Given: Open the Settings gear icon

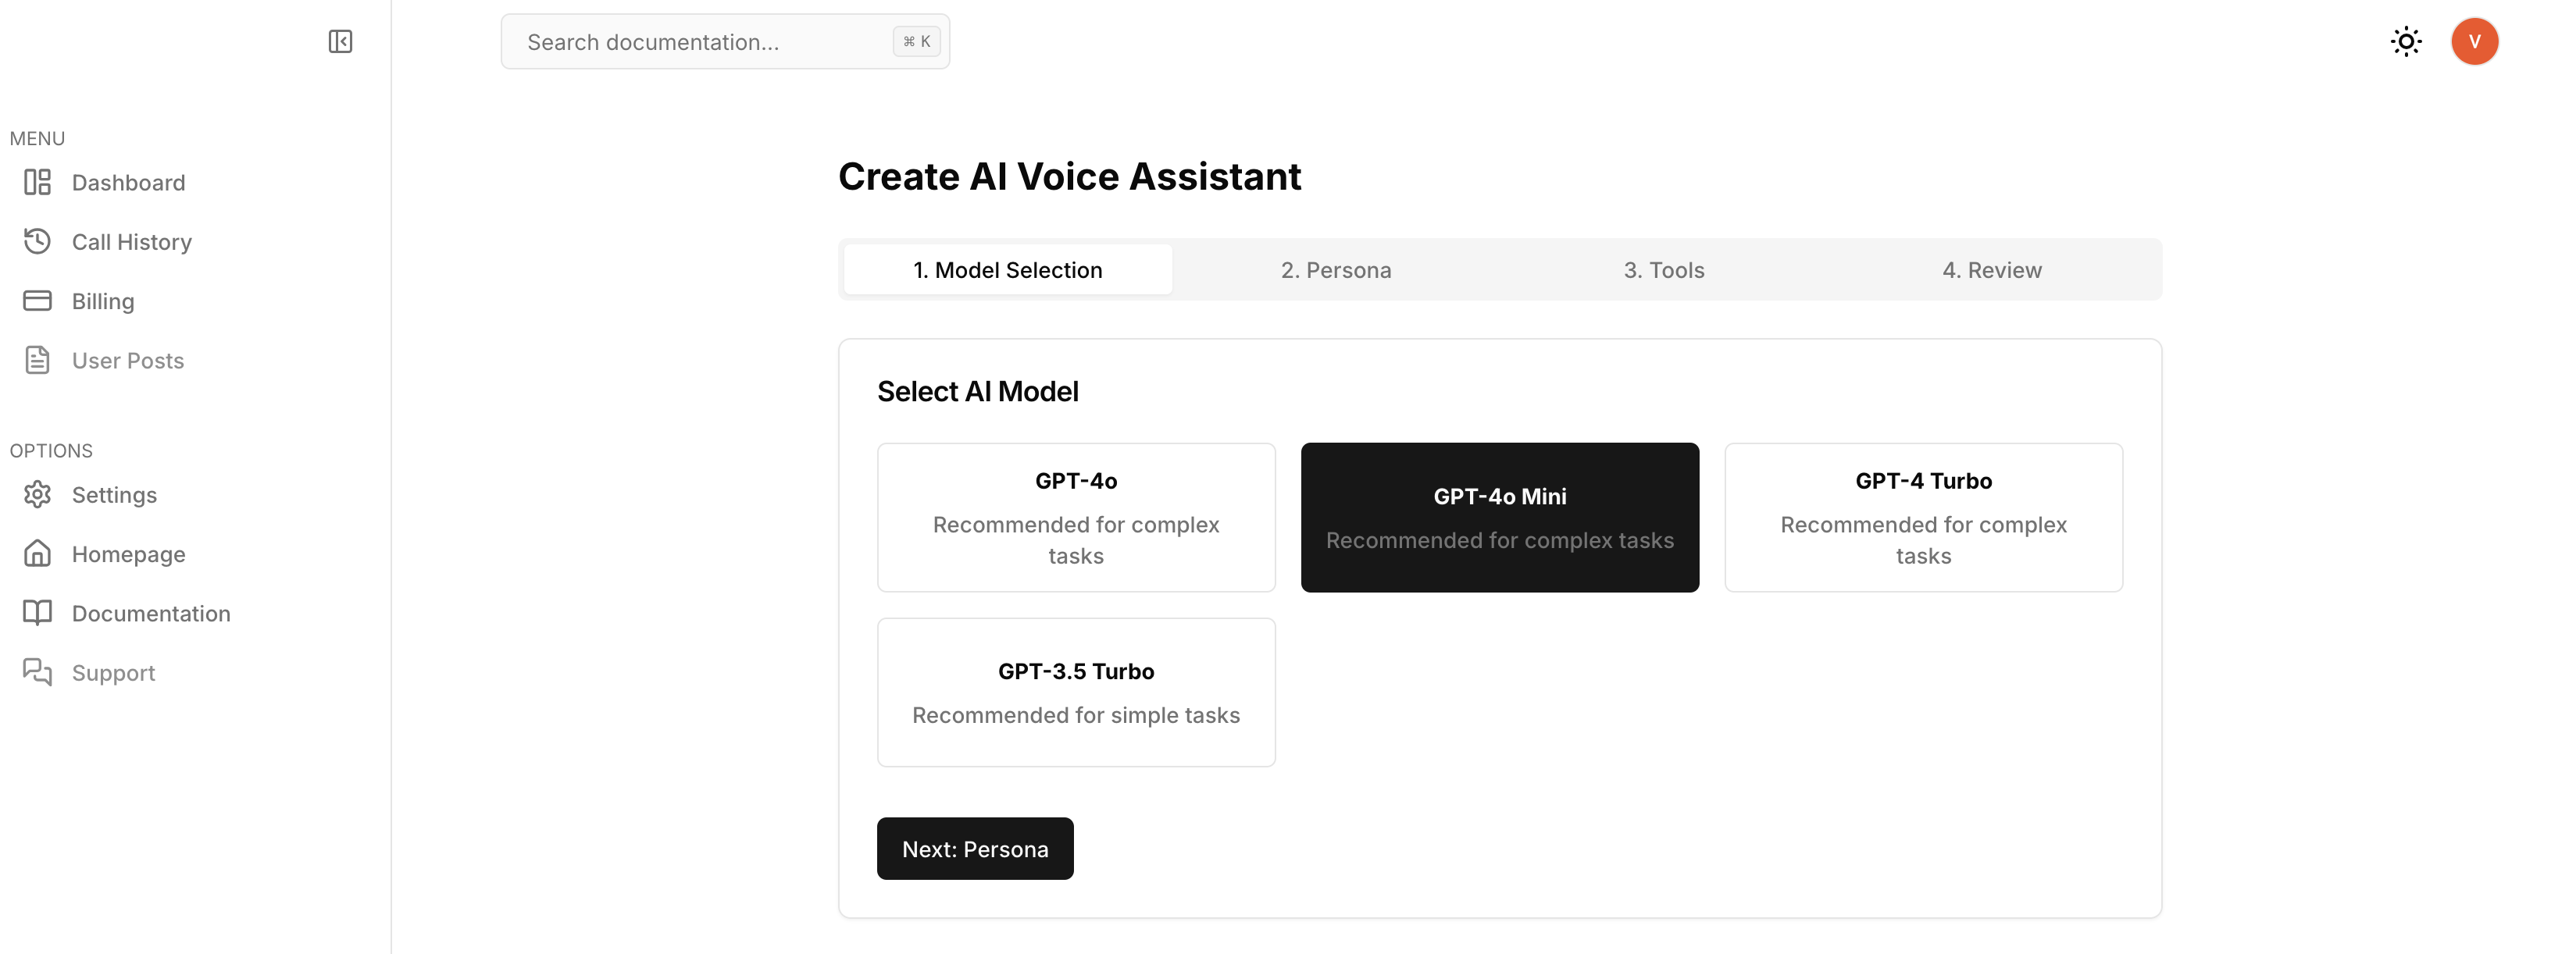Looking at the screenshot, I should click(37, 494).
